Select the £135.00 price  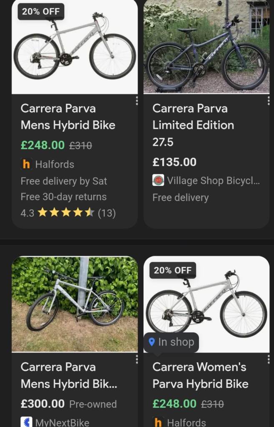pos(174,162)
